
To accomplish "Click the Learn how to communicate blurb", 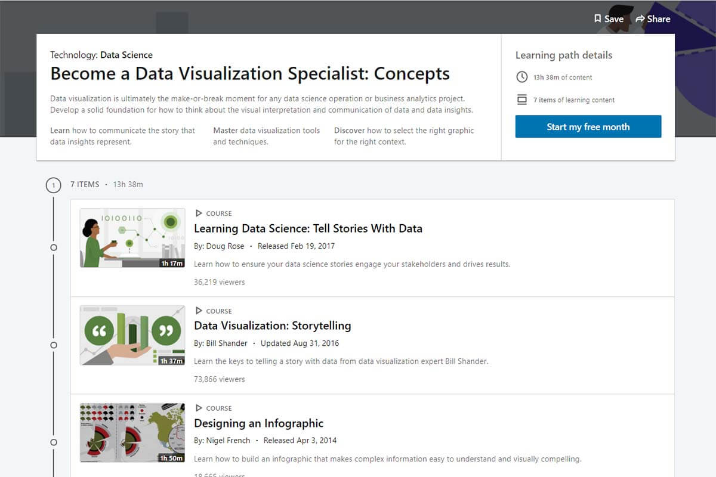I will [x=123, y=136].
